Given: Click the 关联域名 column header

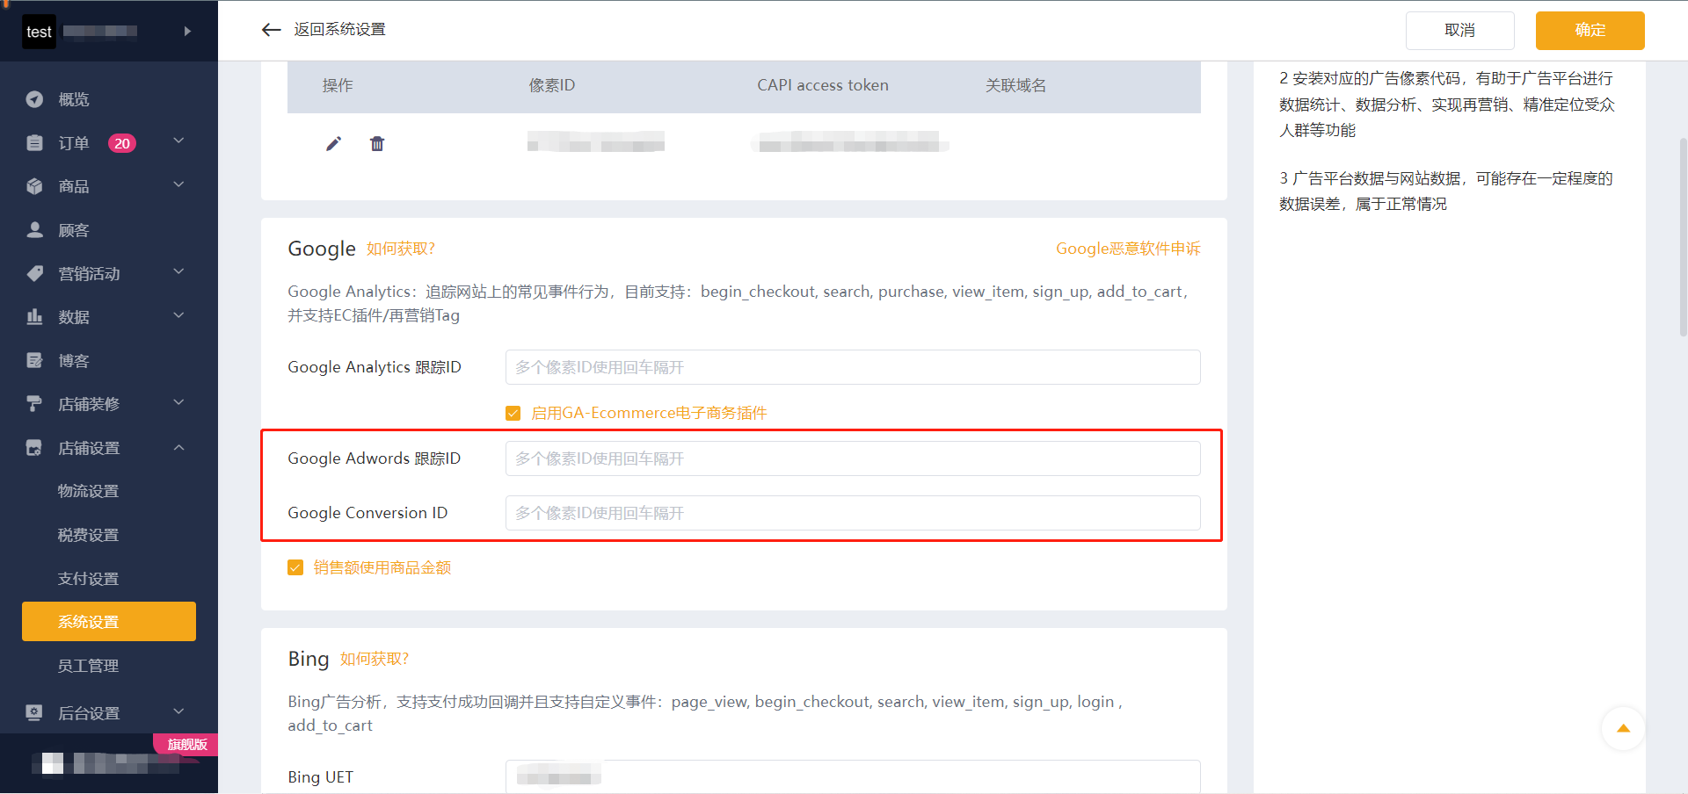Looking at the screenshot, I should click(x=1015, y=85).
